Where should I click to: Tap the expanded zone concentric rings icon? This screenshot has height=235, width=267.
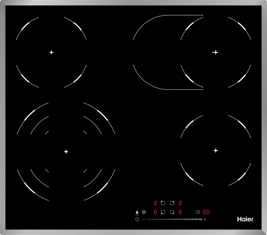144,212
